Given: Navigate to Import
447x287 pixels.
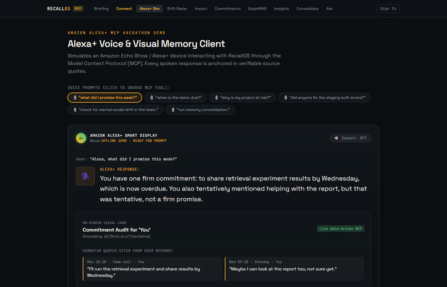Looking at the screenshot, I should point(201,8).
